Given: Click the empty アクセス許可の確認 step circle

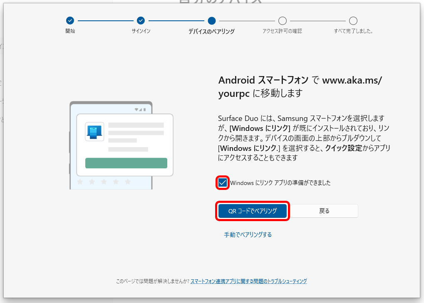Looking at the screenshot, I should [283, 20].
